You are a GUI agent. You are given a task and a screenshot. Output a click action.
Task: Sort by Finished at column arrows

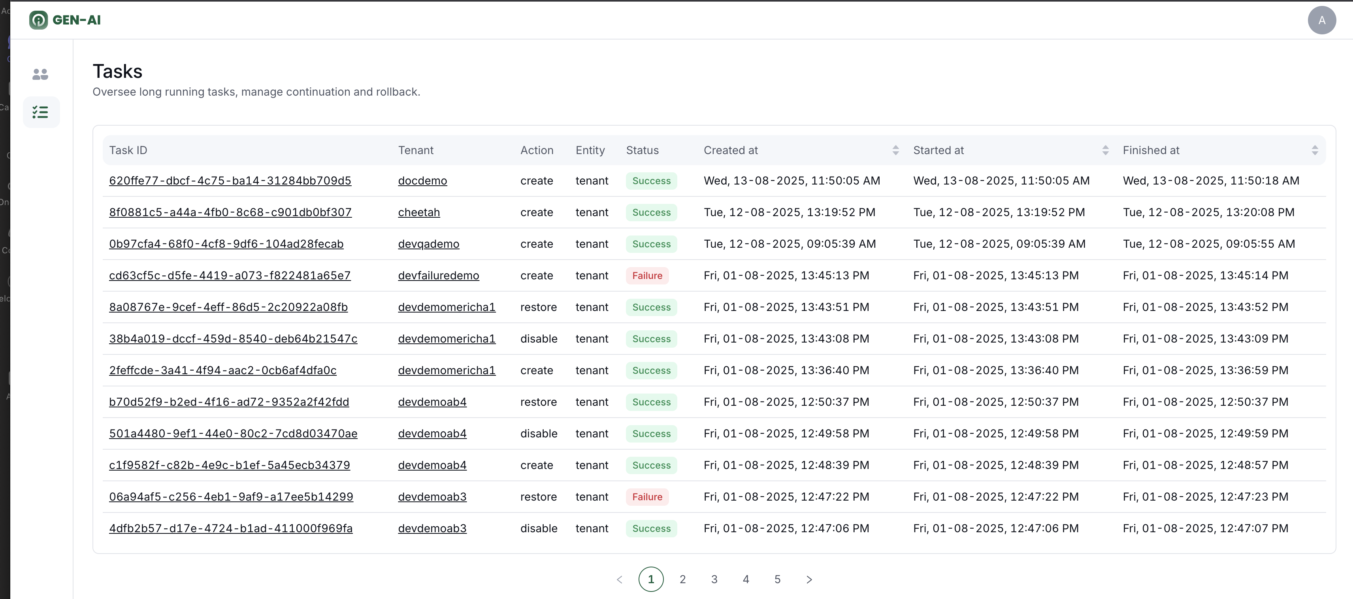[x=1315, y=150]
